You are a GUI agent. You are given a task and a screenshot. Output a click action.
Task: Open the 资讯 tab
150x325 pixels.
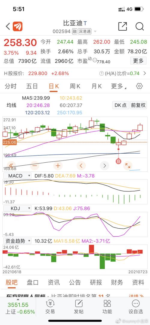click(54, 282)
